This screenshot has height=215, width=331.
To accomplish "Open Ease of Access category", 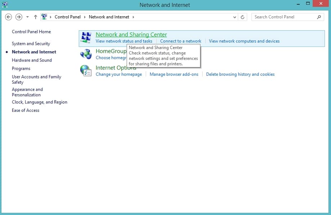I will click(26, 110).
